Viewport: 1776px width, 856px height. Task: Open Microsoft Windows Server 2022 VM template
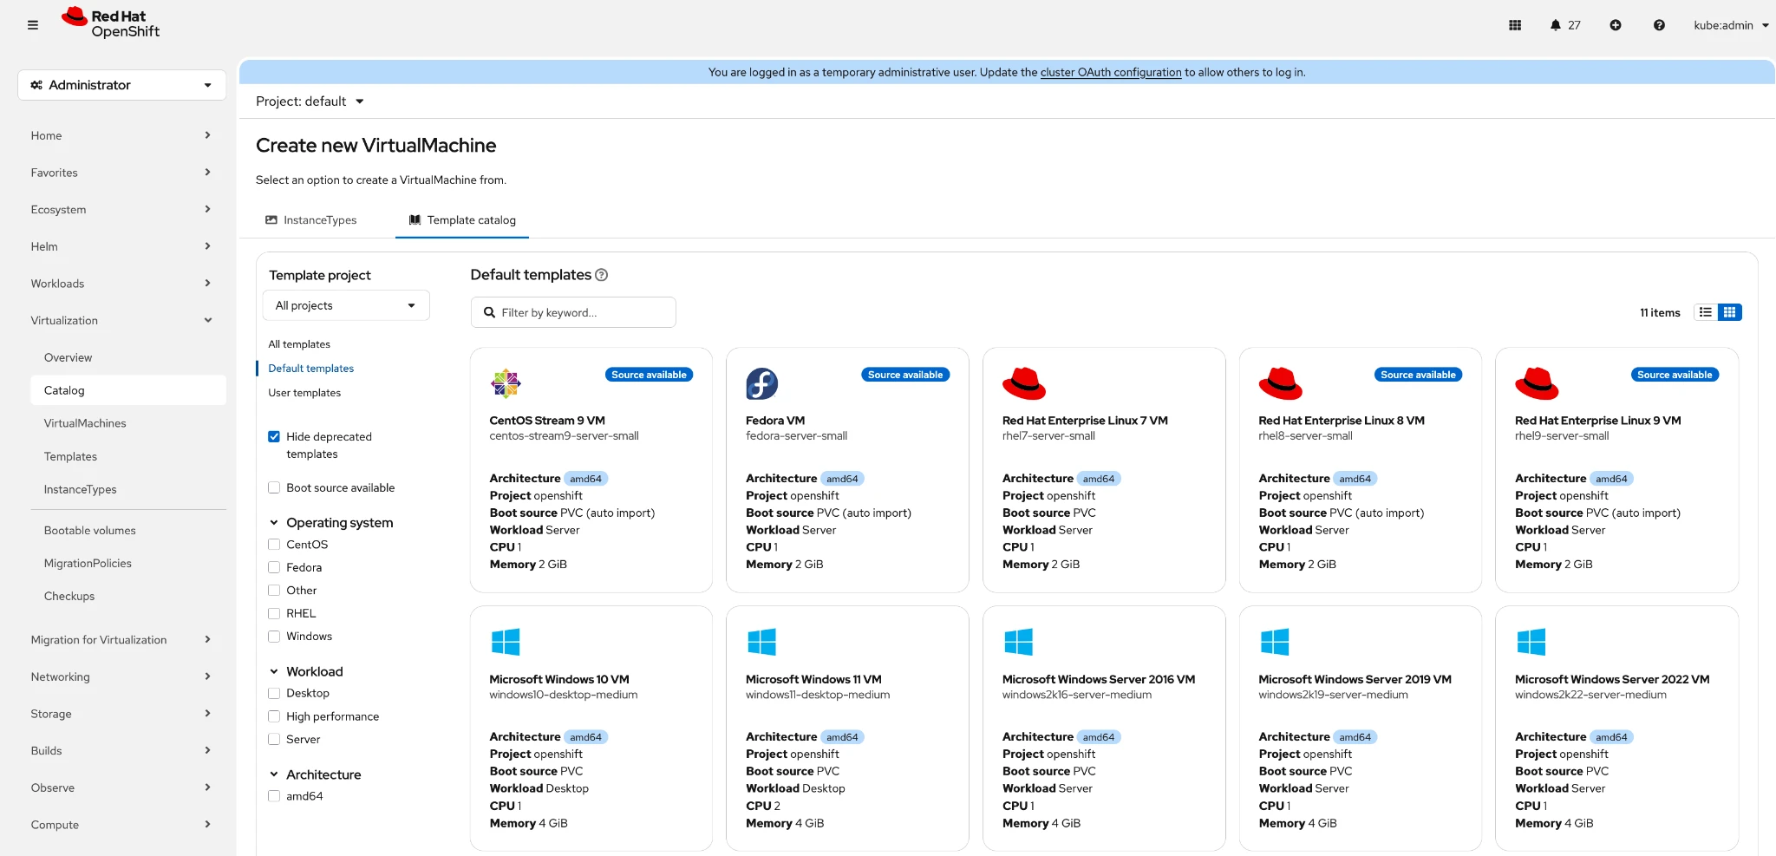1616,729
